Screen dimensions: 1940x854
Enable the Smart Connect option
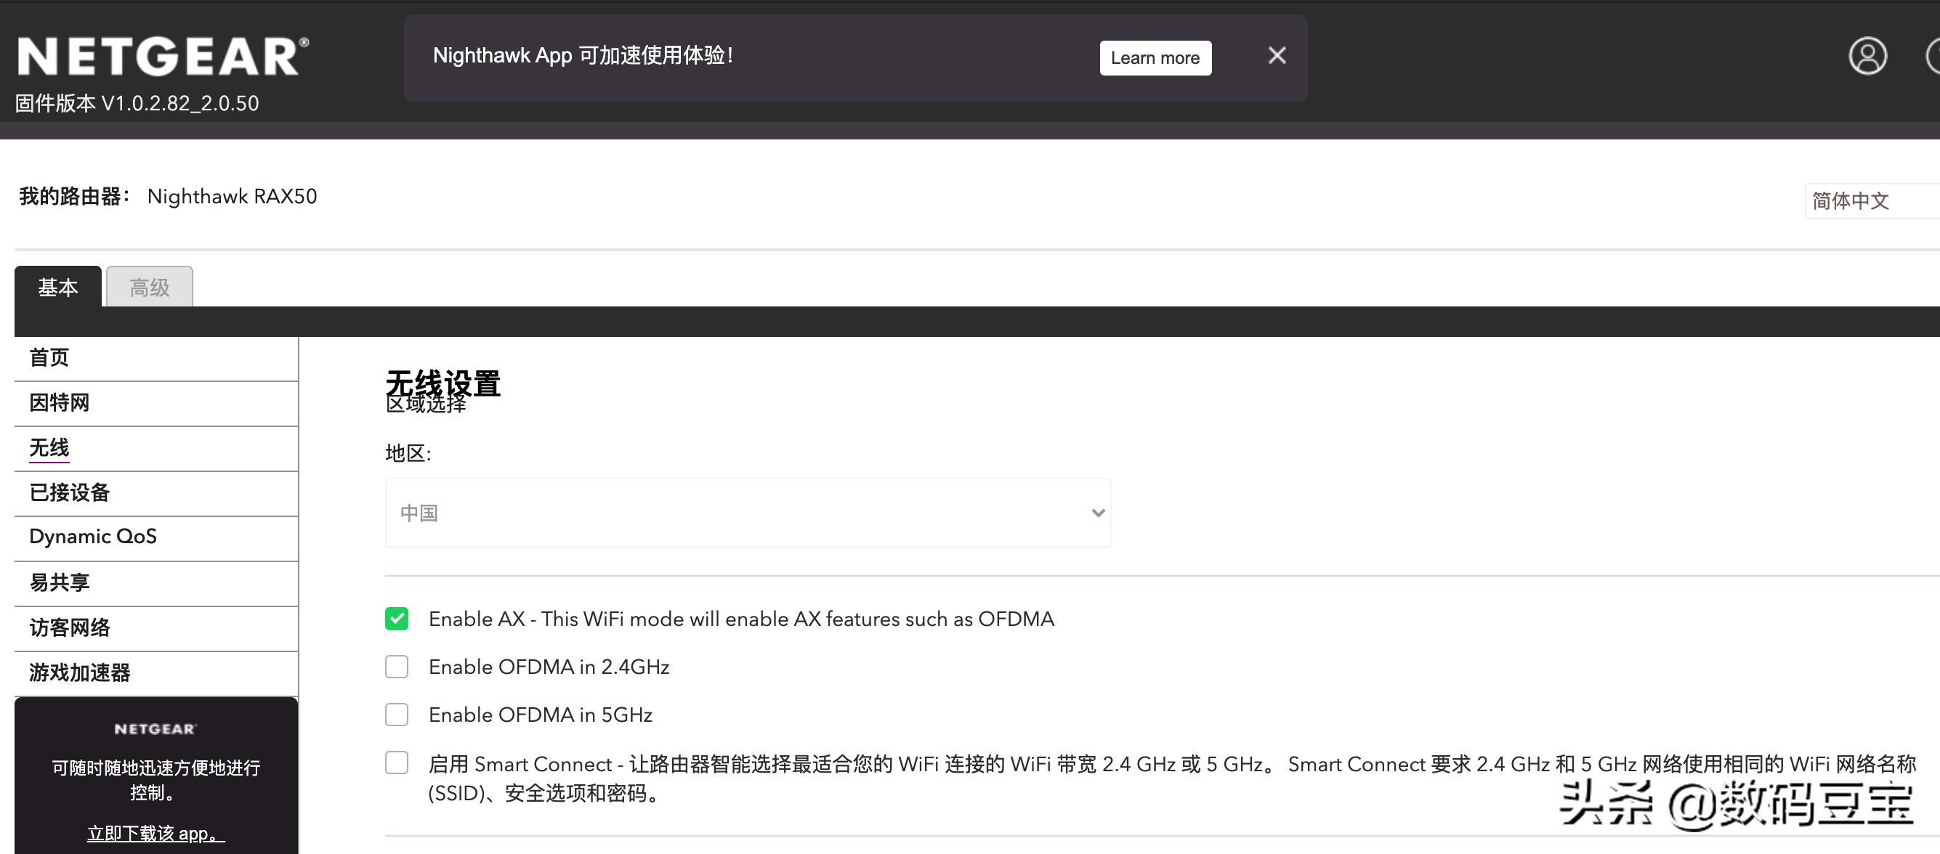(x=396, y=763)
